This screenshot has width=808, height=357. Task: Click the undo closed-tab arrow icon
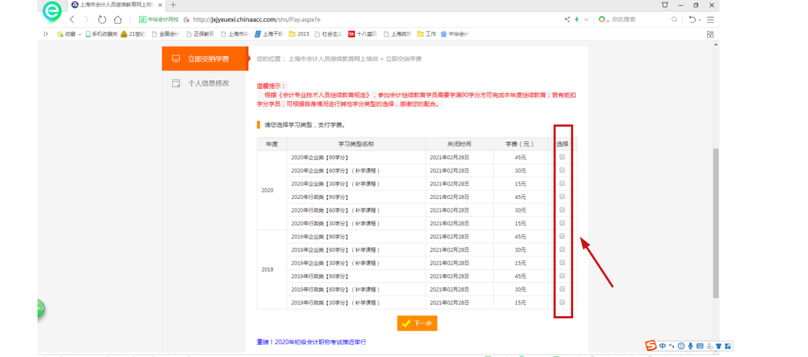pos(692,20)
